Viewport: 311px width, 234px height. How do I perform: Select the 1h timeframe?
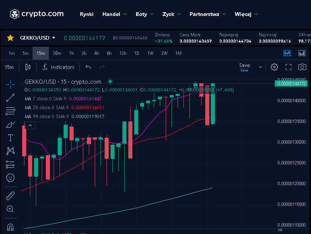(x=71, y=53)
